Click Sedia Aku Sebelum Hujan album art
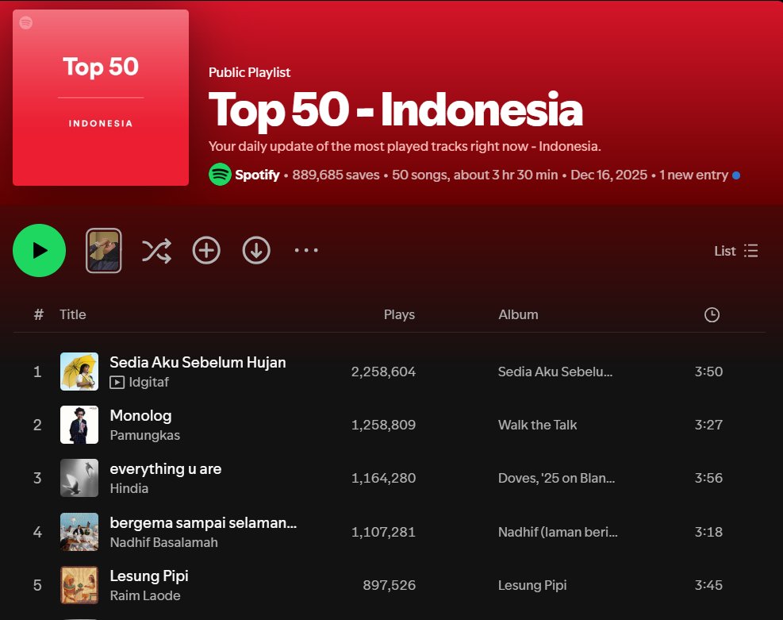The height and width of the screenshot is (620, 783). [x=79, y=372]
